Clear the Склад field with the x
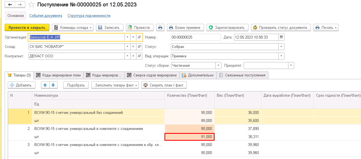This screenshot has width=361, height=159. (133, 47)
